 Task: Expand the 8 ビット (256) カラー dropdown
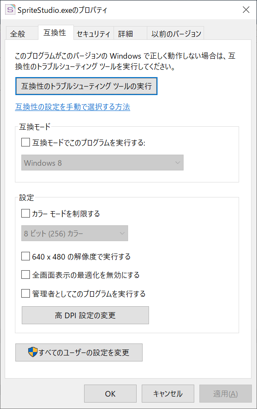point(75,233)
